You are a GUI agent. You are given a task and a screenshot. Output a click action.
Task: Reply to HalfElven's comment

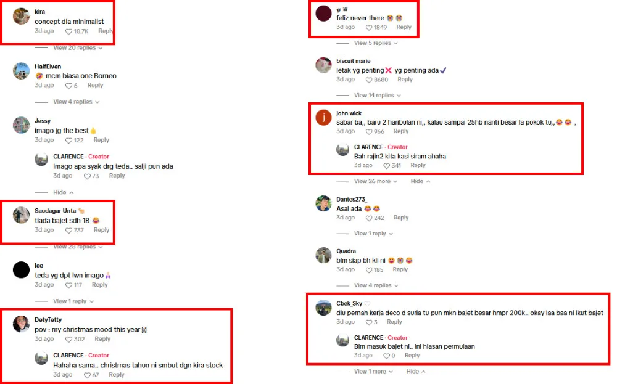click(95, 86)
